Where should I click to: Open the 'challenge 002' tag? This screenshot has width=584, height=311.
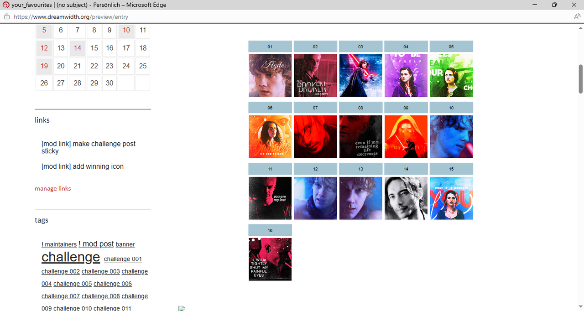tap(61, 271)
